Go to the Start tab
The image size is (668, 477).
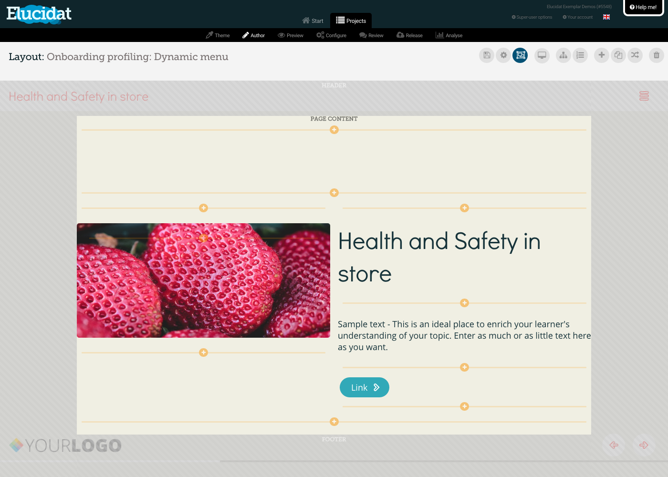pos(313,21)
